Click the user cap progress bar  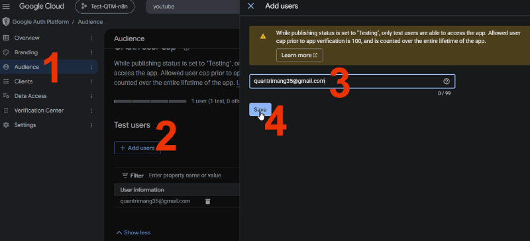click(x=150, y=101)
